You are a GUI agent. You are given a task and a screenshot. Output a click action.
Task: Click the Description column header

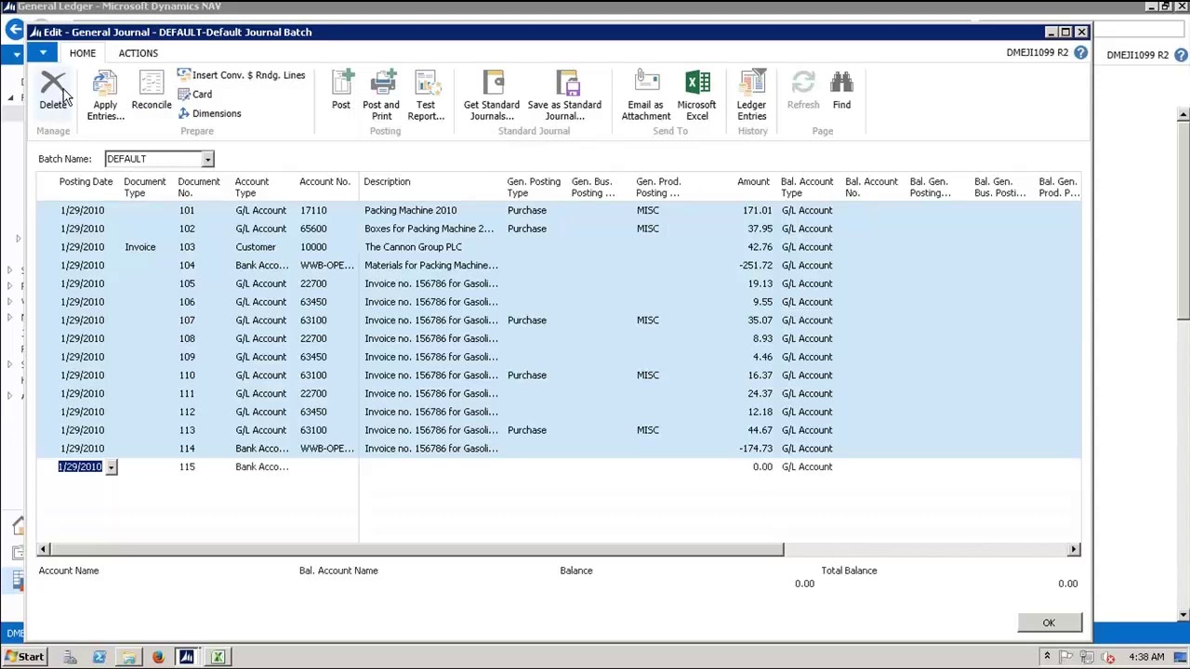pyautogui.click(x=387, y=182)
